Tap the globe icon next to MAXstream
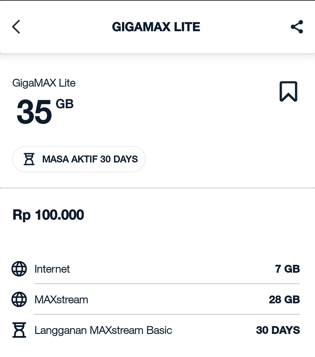The image size is (315, 357). click(19, 300)
